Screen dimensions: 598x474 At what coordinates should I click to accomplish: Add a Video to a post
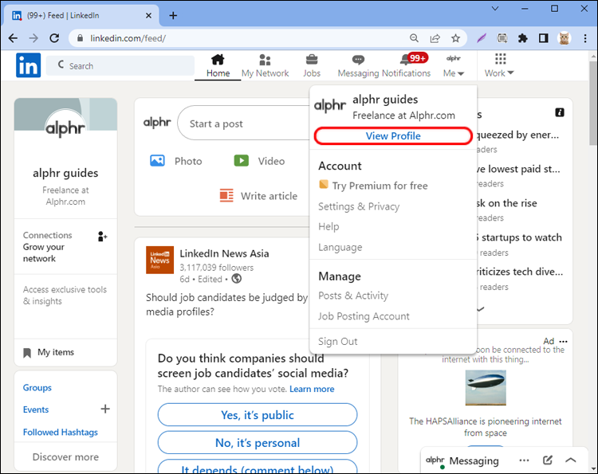(259, 161)
